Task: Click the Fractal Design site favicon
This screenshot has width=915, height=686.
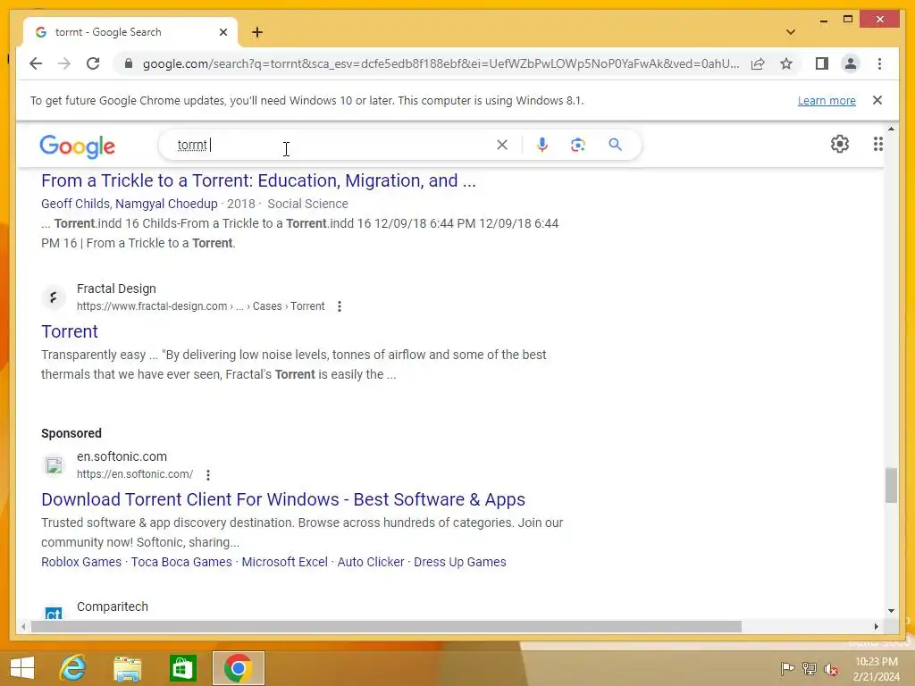Action: (54, 297)
